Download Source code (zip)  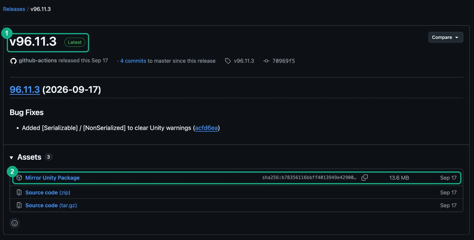48,193
